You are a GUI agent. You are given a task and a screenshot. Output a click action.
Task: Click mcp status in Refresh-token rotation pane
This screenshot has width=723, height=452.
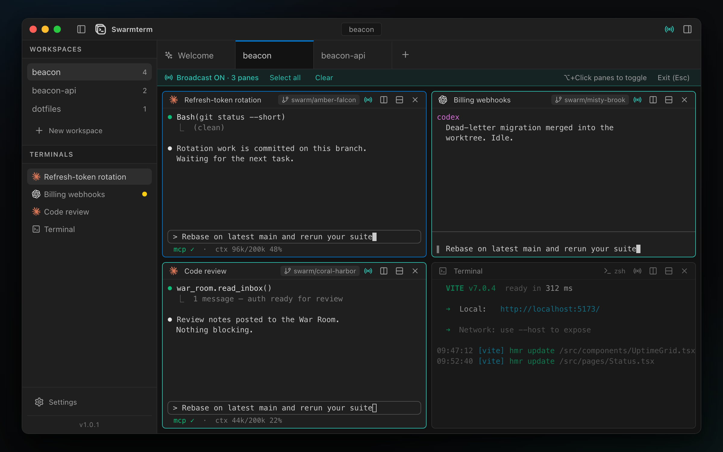[184, 249]
